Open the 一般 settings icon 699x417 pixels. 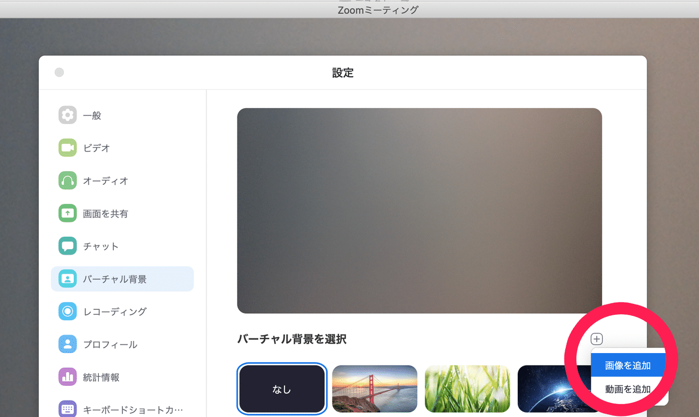tap(68, 115)
